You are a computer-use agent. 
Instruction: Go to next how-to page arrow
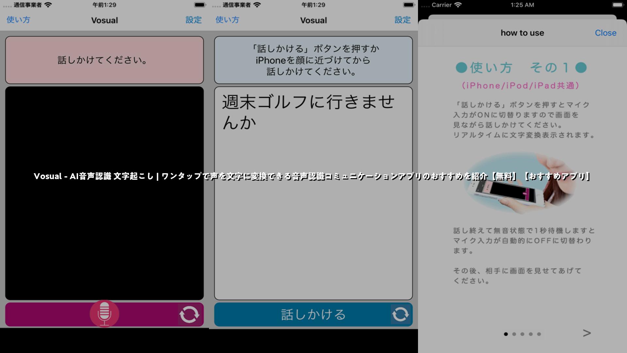coord(587,333)
